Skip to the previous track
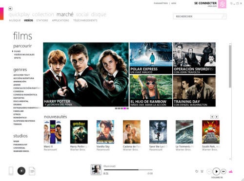Viewport: 244px width, 181px height. [209, 171]
